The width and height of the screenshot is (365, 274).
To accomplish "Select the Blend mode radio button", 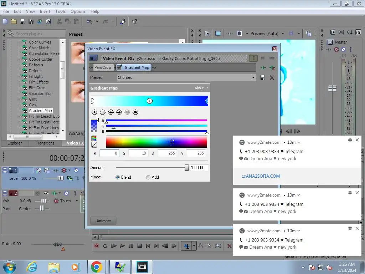I will pyautogui.click(x=118, y=177).
